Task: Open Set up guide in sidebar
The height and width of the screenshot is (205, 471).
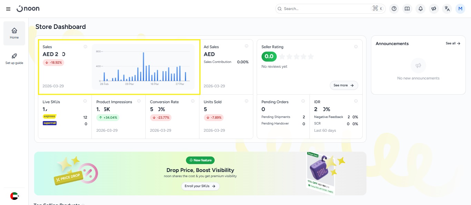Action: (x=14, y=59)
